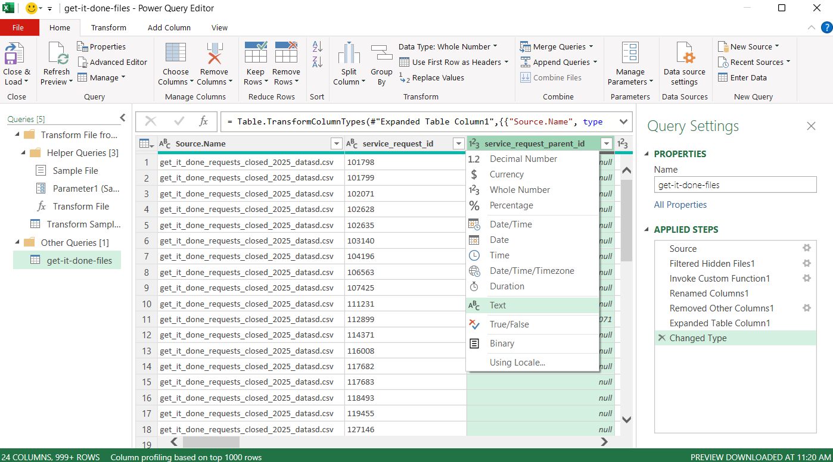This screenshot has height=462, width=833.
Task: Click the Split Column icon
Action: click(349, 54)
